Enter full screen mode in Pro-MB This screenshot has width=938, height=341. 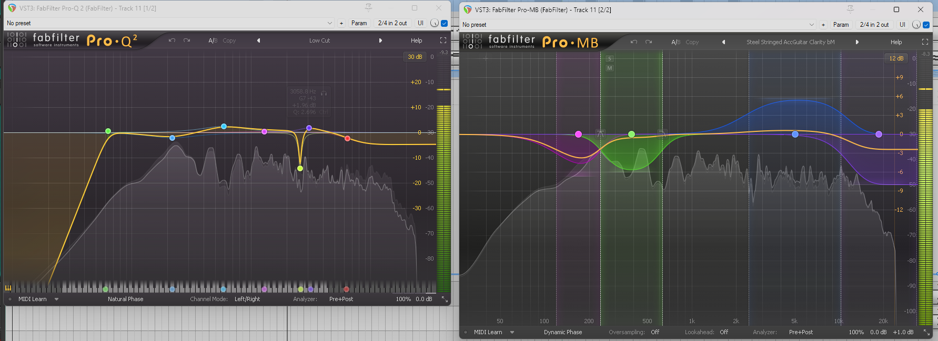coord(925,42)
